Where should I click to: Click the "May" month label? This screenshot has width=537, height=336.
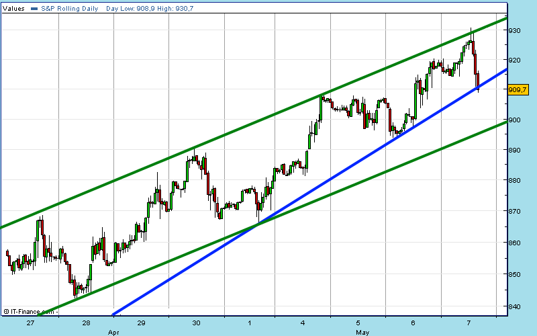coord(362,332)
